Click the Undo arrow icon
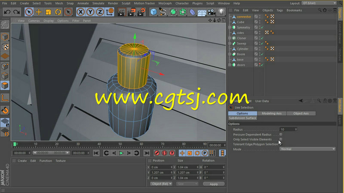This screenshot has width=344, height=193. point(7,12)
